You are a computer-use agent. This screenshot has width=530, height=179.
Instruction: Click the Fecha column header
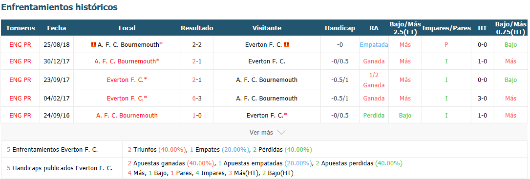tap(57, 28)
